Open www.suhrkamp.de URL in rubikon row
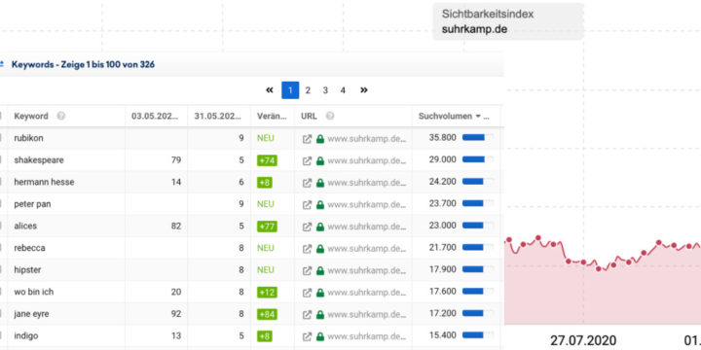 pyautogui.click(x=367, y=138)
